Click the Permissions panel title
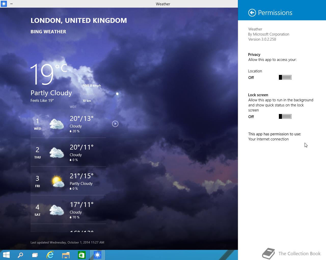Image resolution: width=326 pixels, height=260 pixels. click(275, 13)
